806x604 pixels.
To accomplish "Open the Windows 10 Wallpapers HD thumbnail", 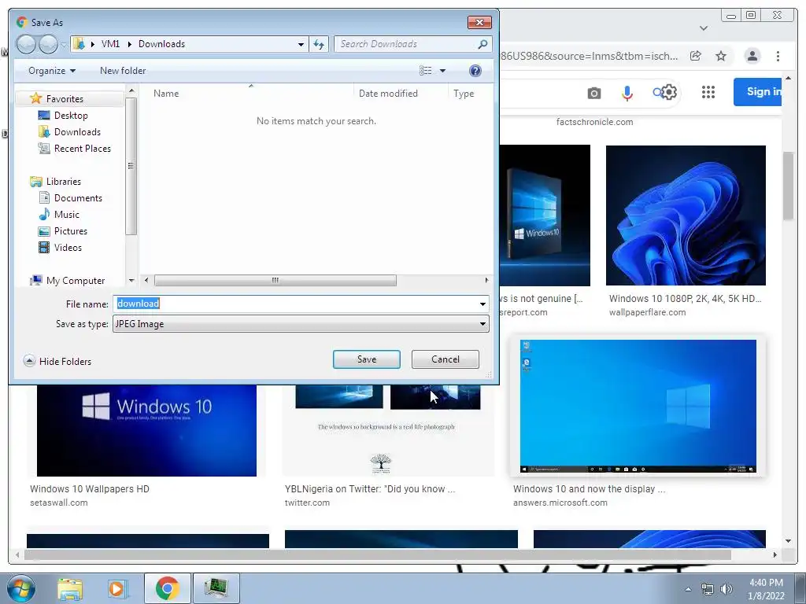I will [146, 430].
